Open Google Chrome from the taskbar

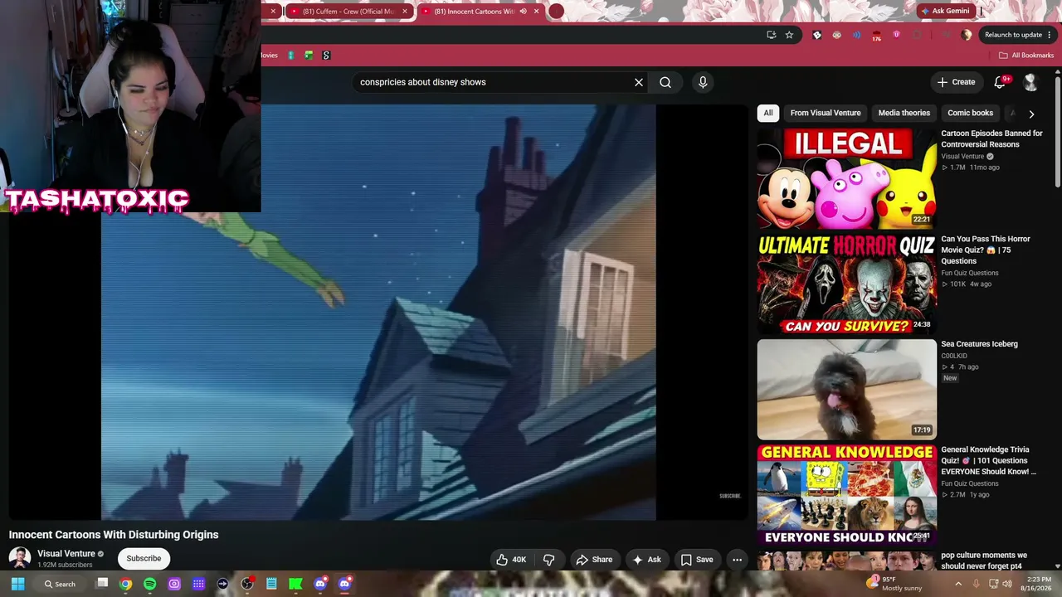point(125,584)
